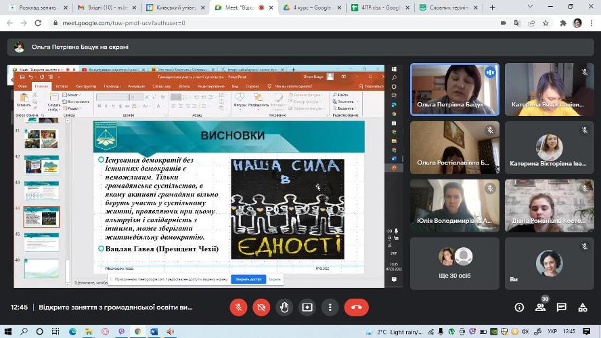Open Windows notification center icon
The height and width of the screenshot is (338, 601).
586,331
